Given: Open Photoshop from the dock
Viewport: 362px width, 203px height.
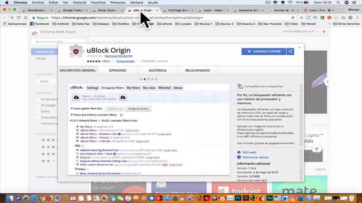Looking at the screenshot, I should tap(238, 198).
